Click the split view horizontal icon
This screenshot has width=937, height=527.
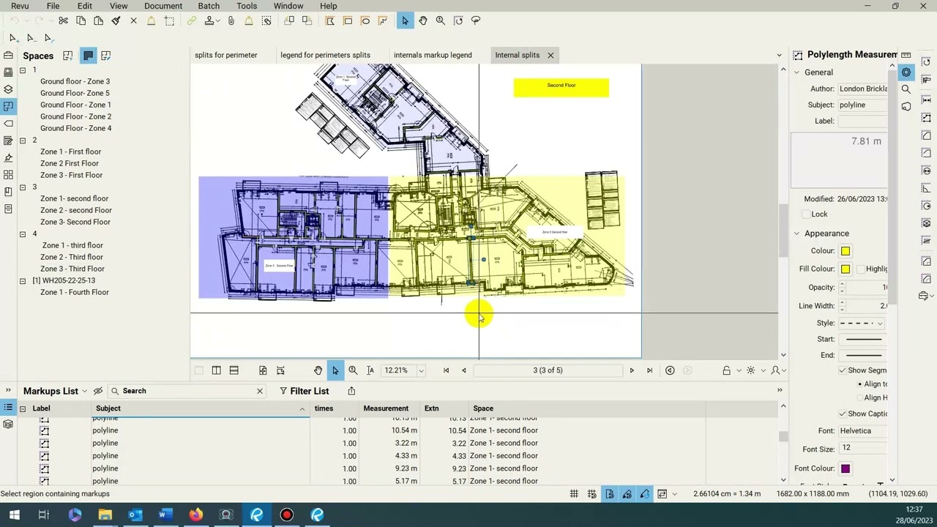click(x=234, y=370)
